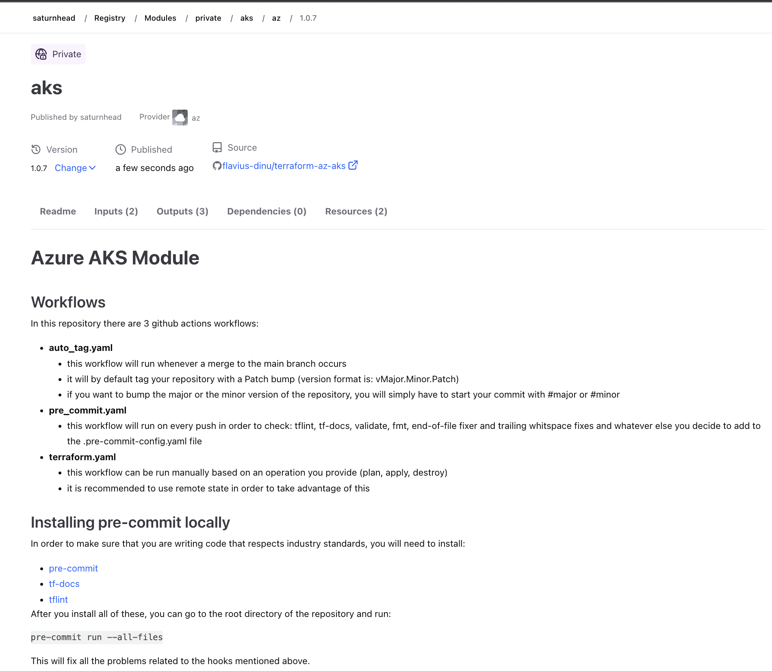The image size is (772, 671).
Task: Click the pre_commit.yaml list item
Action: 88,410
